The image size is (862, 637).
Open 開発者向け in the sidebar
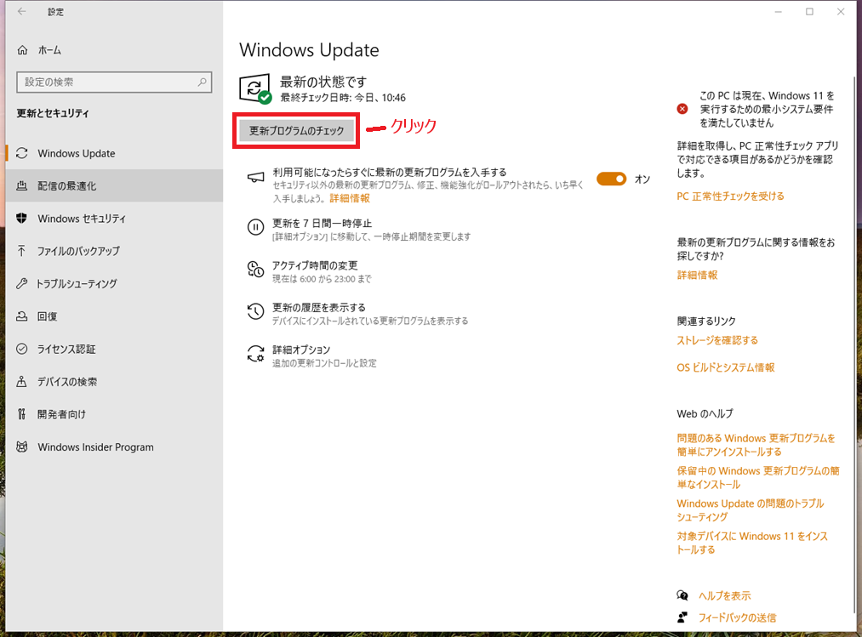tap(61, 414)
